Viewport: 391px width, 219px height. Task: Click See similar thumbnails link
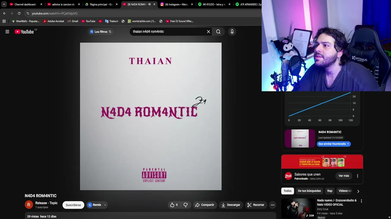[334, 144]
